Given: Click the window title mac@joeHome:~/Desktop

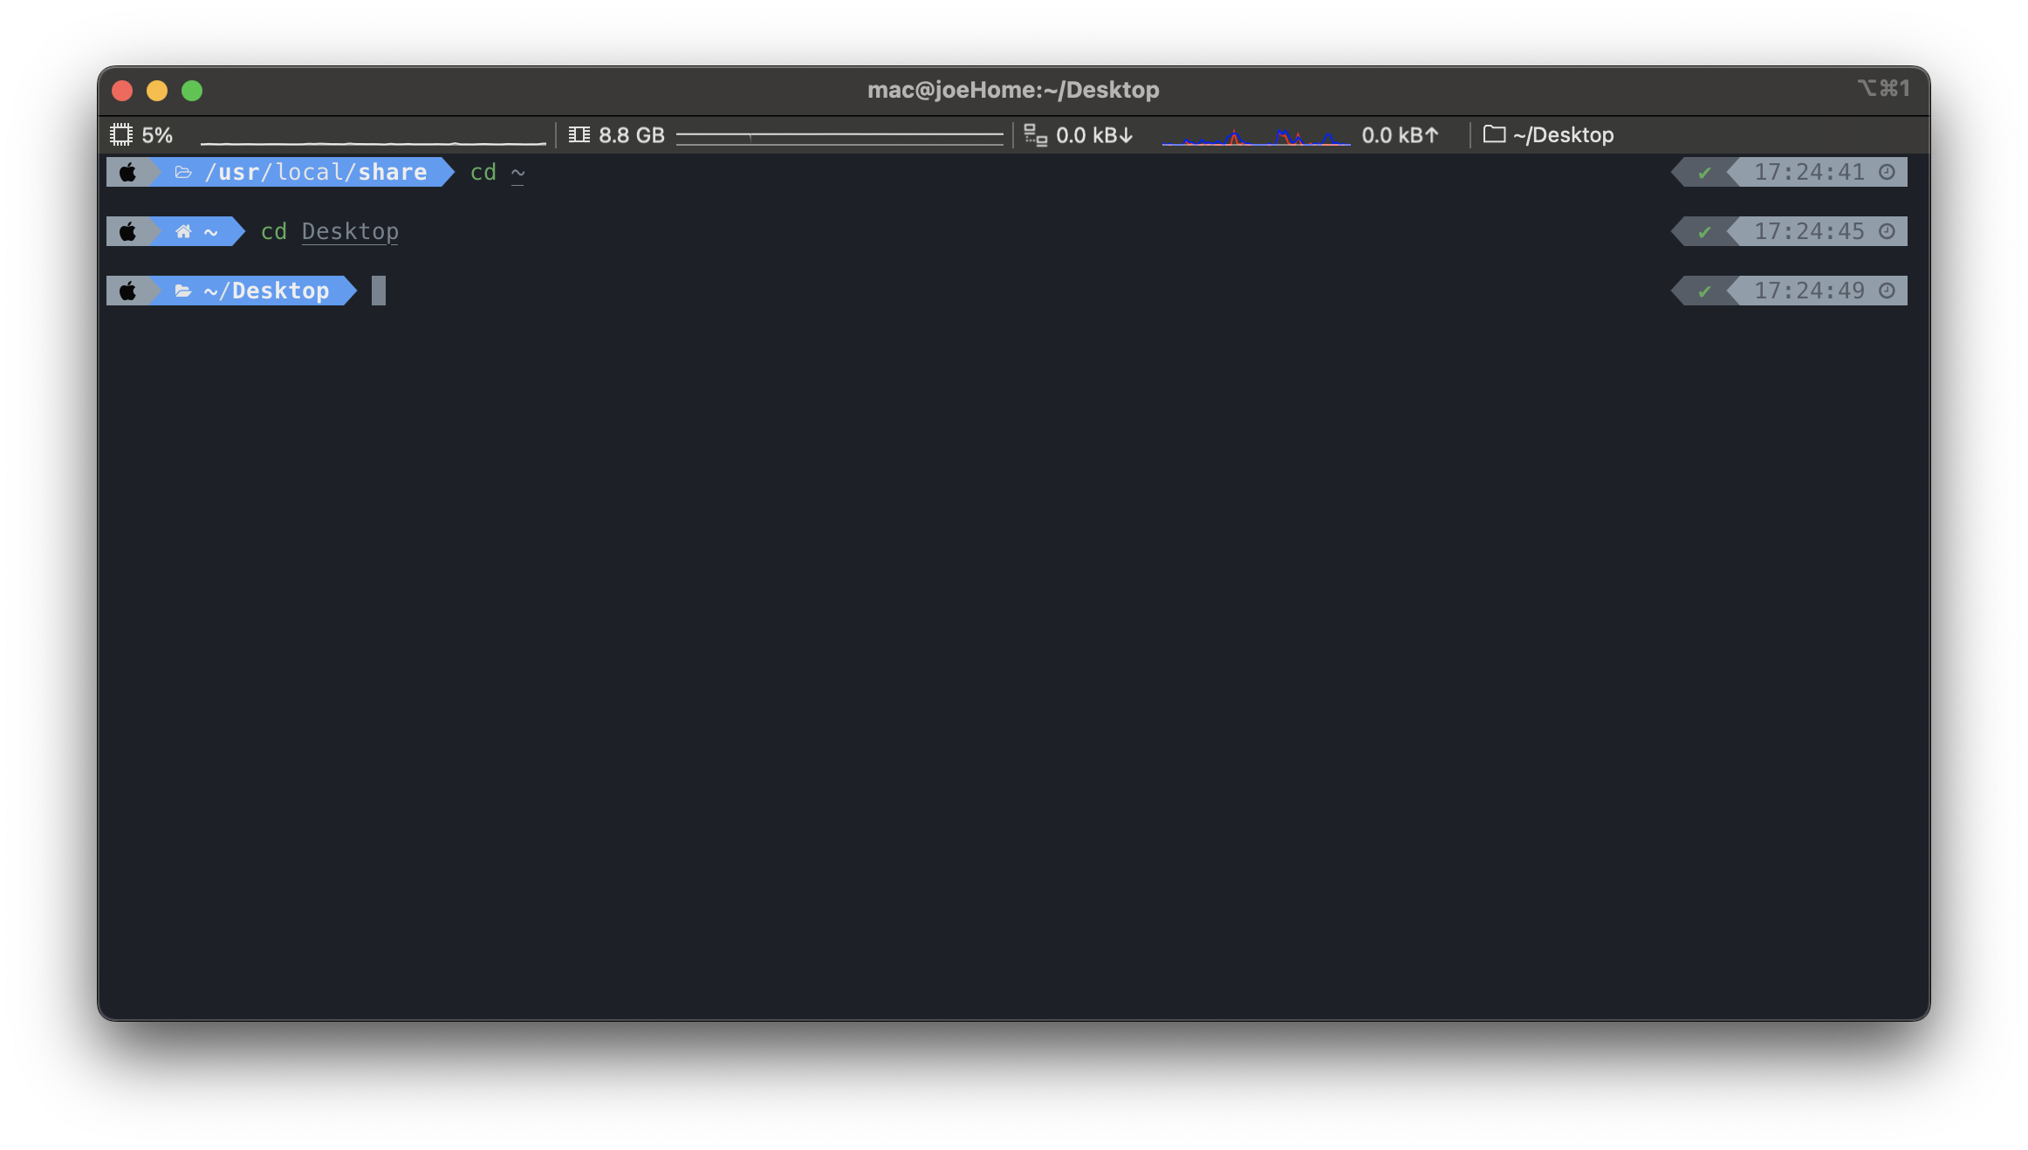Looking at the screenshot, I should 1012,90.
